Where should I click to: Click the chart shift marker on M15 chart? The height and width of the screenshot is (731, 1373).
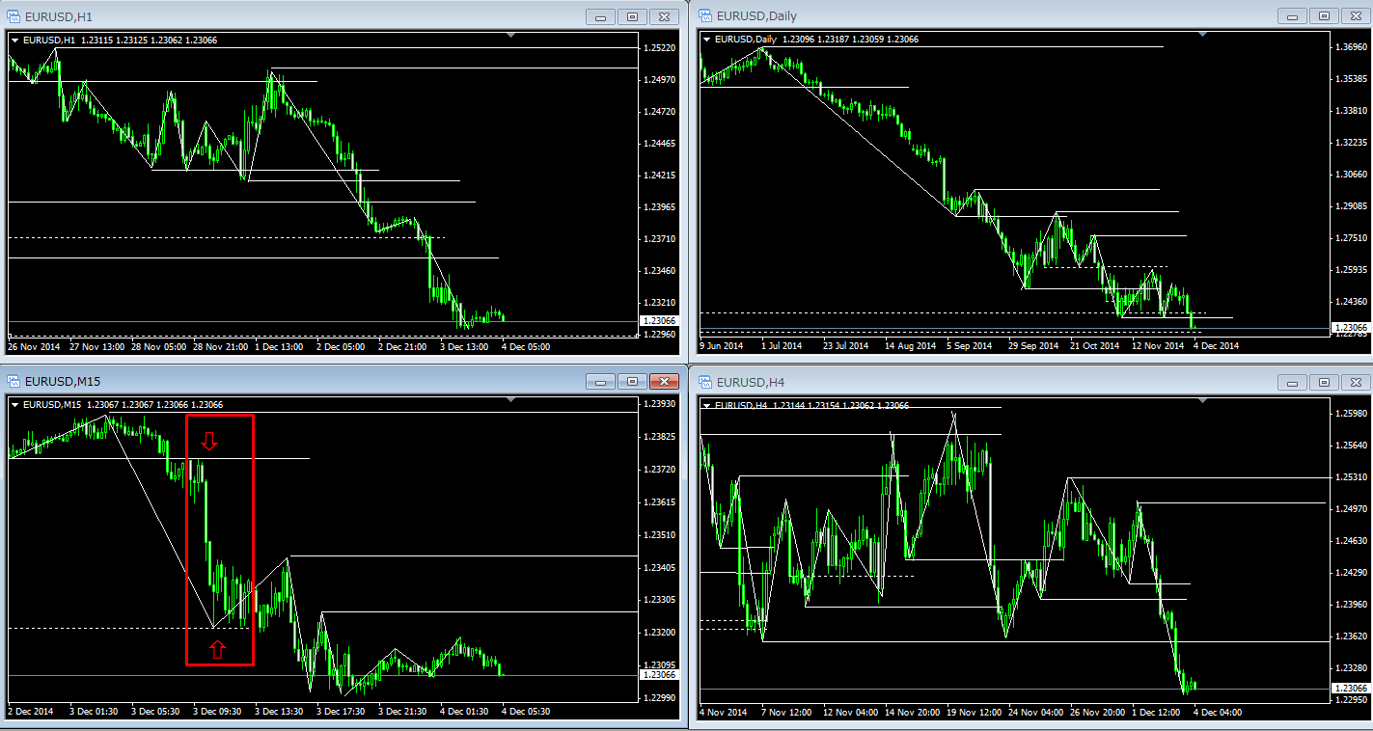point(510,400)
